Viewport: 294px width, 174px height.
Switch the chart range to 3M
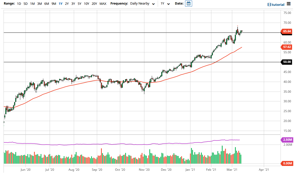pyautogui.click(x=39, y=4)
